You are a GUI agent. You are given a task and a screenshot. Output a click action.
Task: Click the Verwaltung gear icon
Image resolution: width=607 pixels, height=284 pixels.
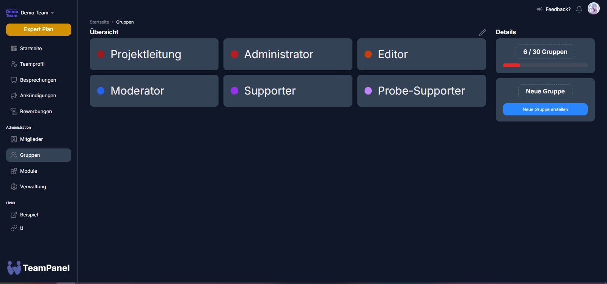(14, 187)
